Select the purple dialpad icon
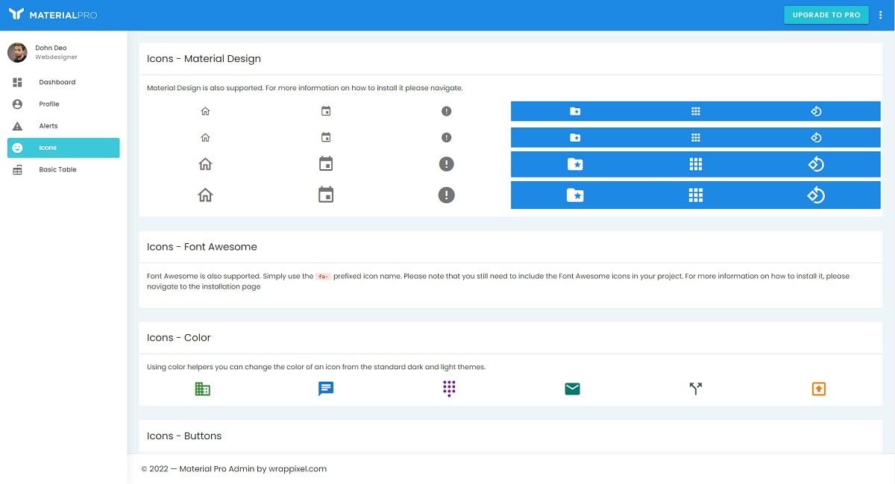The image size is (895, 484). 448,388
